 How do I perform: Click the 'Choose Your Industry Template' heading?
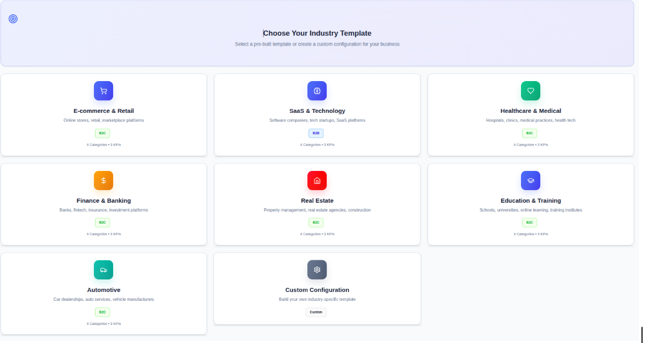pos(317,33)
